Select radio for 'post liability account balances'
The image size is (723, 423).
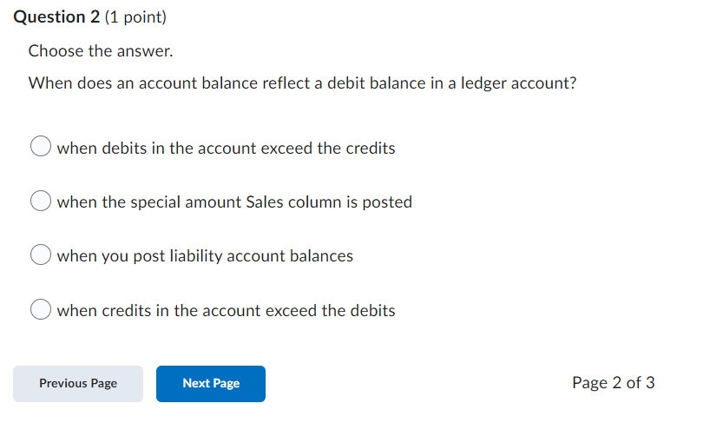[x=41, y=255]
